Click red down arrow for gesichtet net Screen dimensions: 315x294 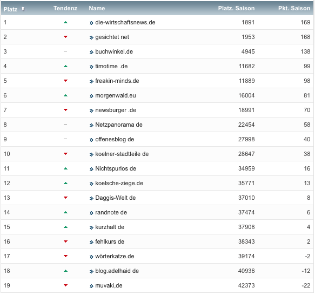pos(65,37)
